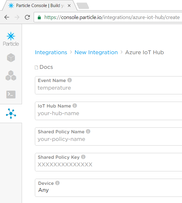Open the Console terminal icon
Image resolution: width=182 pixels, height=203 pixels.
(x=11, y=94)
